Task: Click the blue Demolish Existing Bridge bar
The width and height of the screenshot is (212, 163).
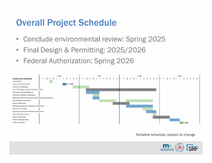Action: [x=92, y=92]
